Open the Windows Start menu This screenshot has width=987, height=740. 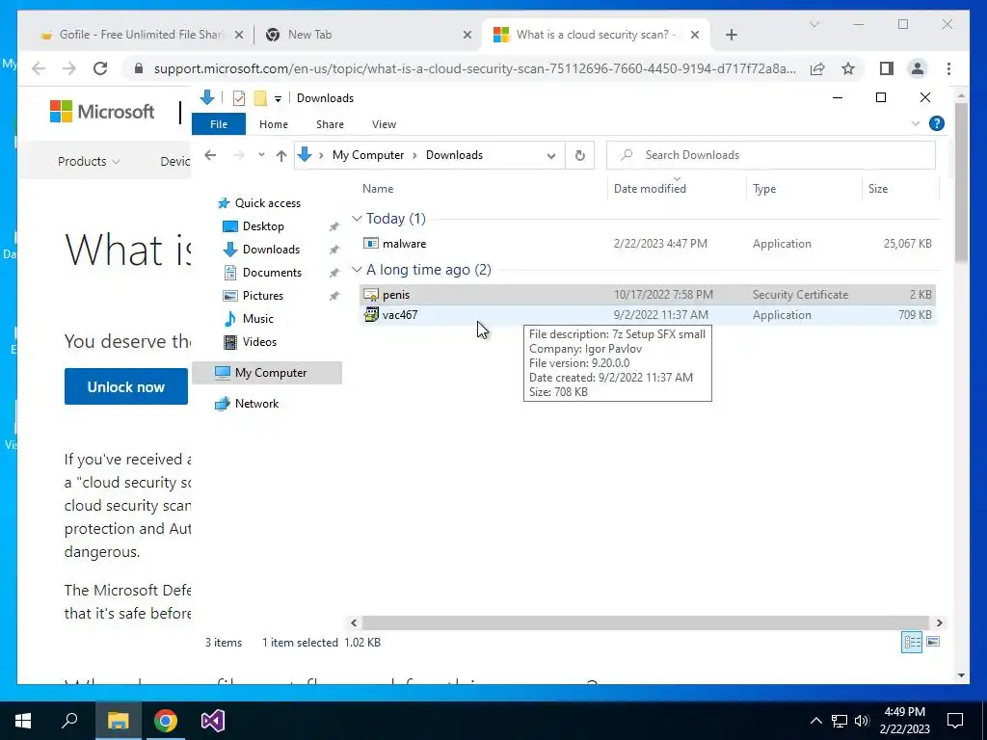click(23, 721)
